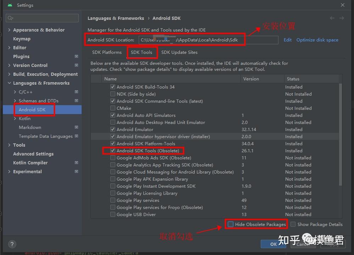
Task: Switch to the SDK Platforms tab
Action: [107, 52]
